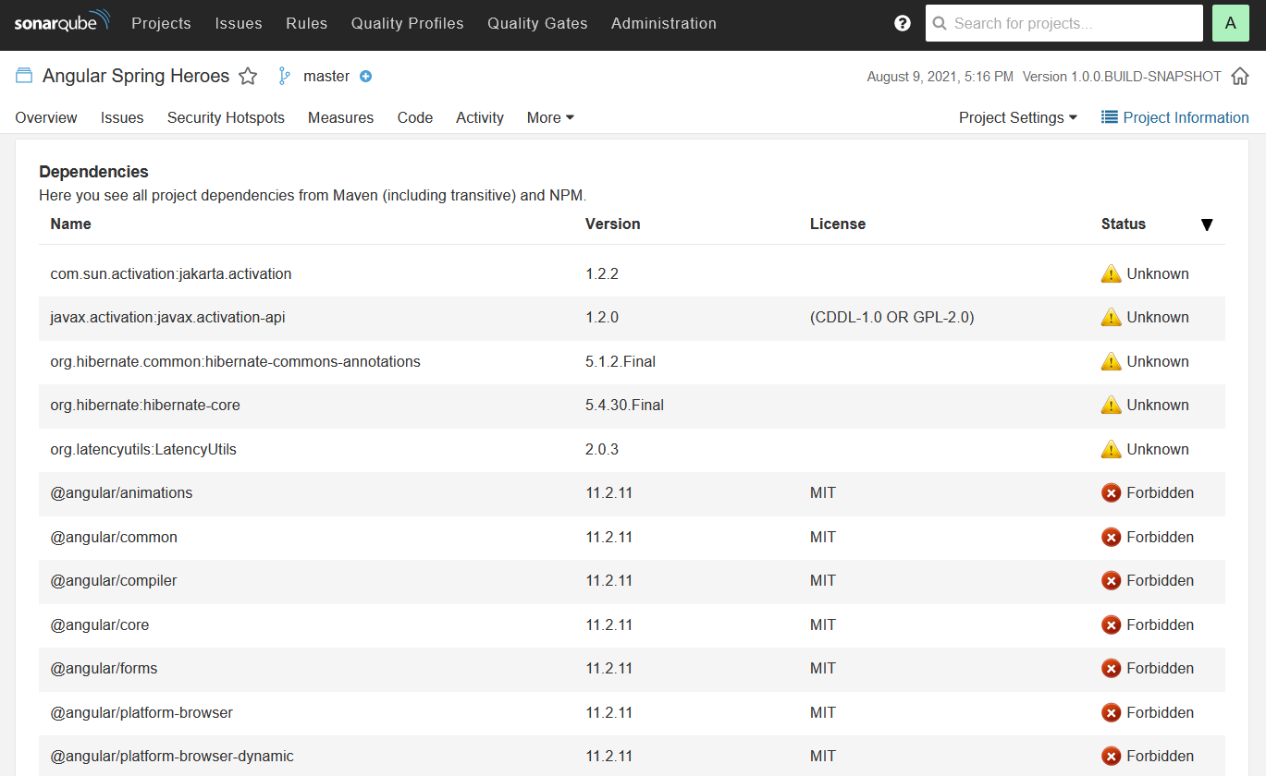The width and height of the screenshot is (1266, 776).
Task: Open the Project Settings dropdown
Action: click(x=1017, y=117)
